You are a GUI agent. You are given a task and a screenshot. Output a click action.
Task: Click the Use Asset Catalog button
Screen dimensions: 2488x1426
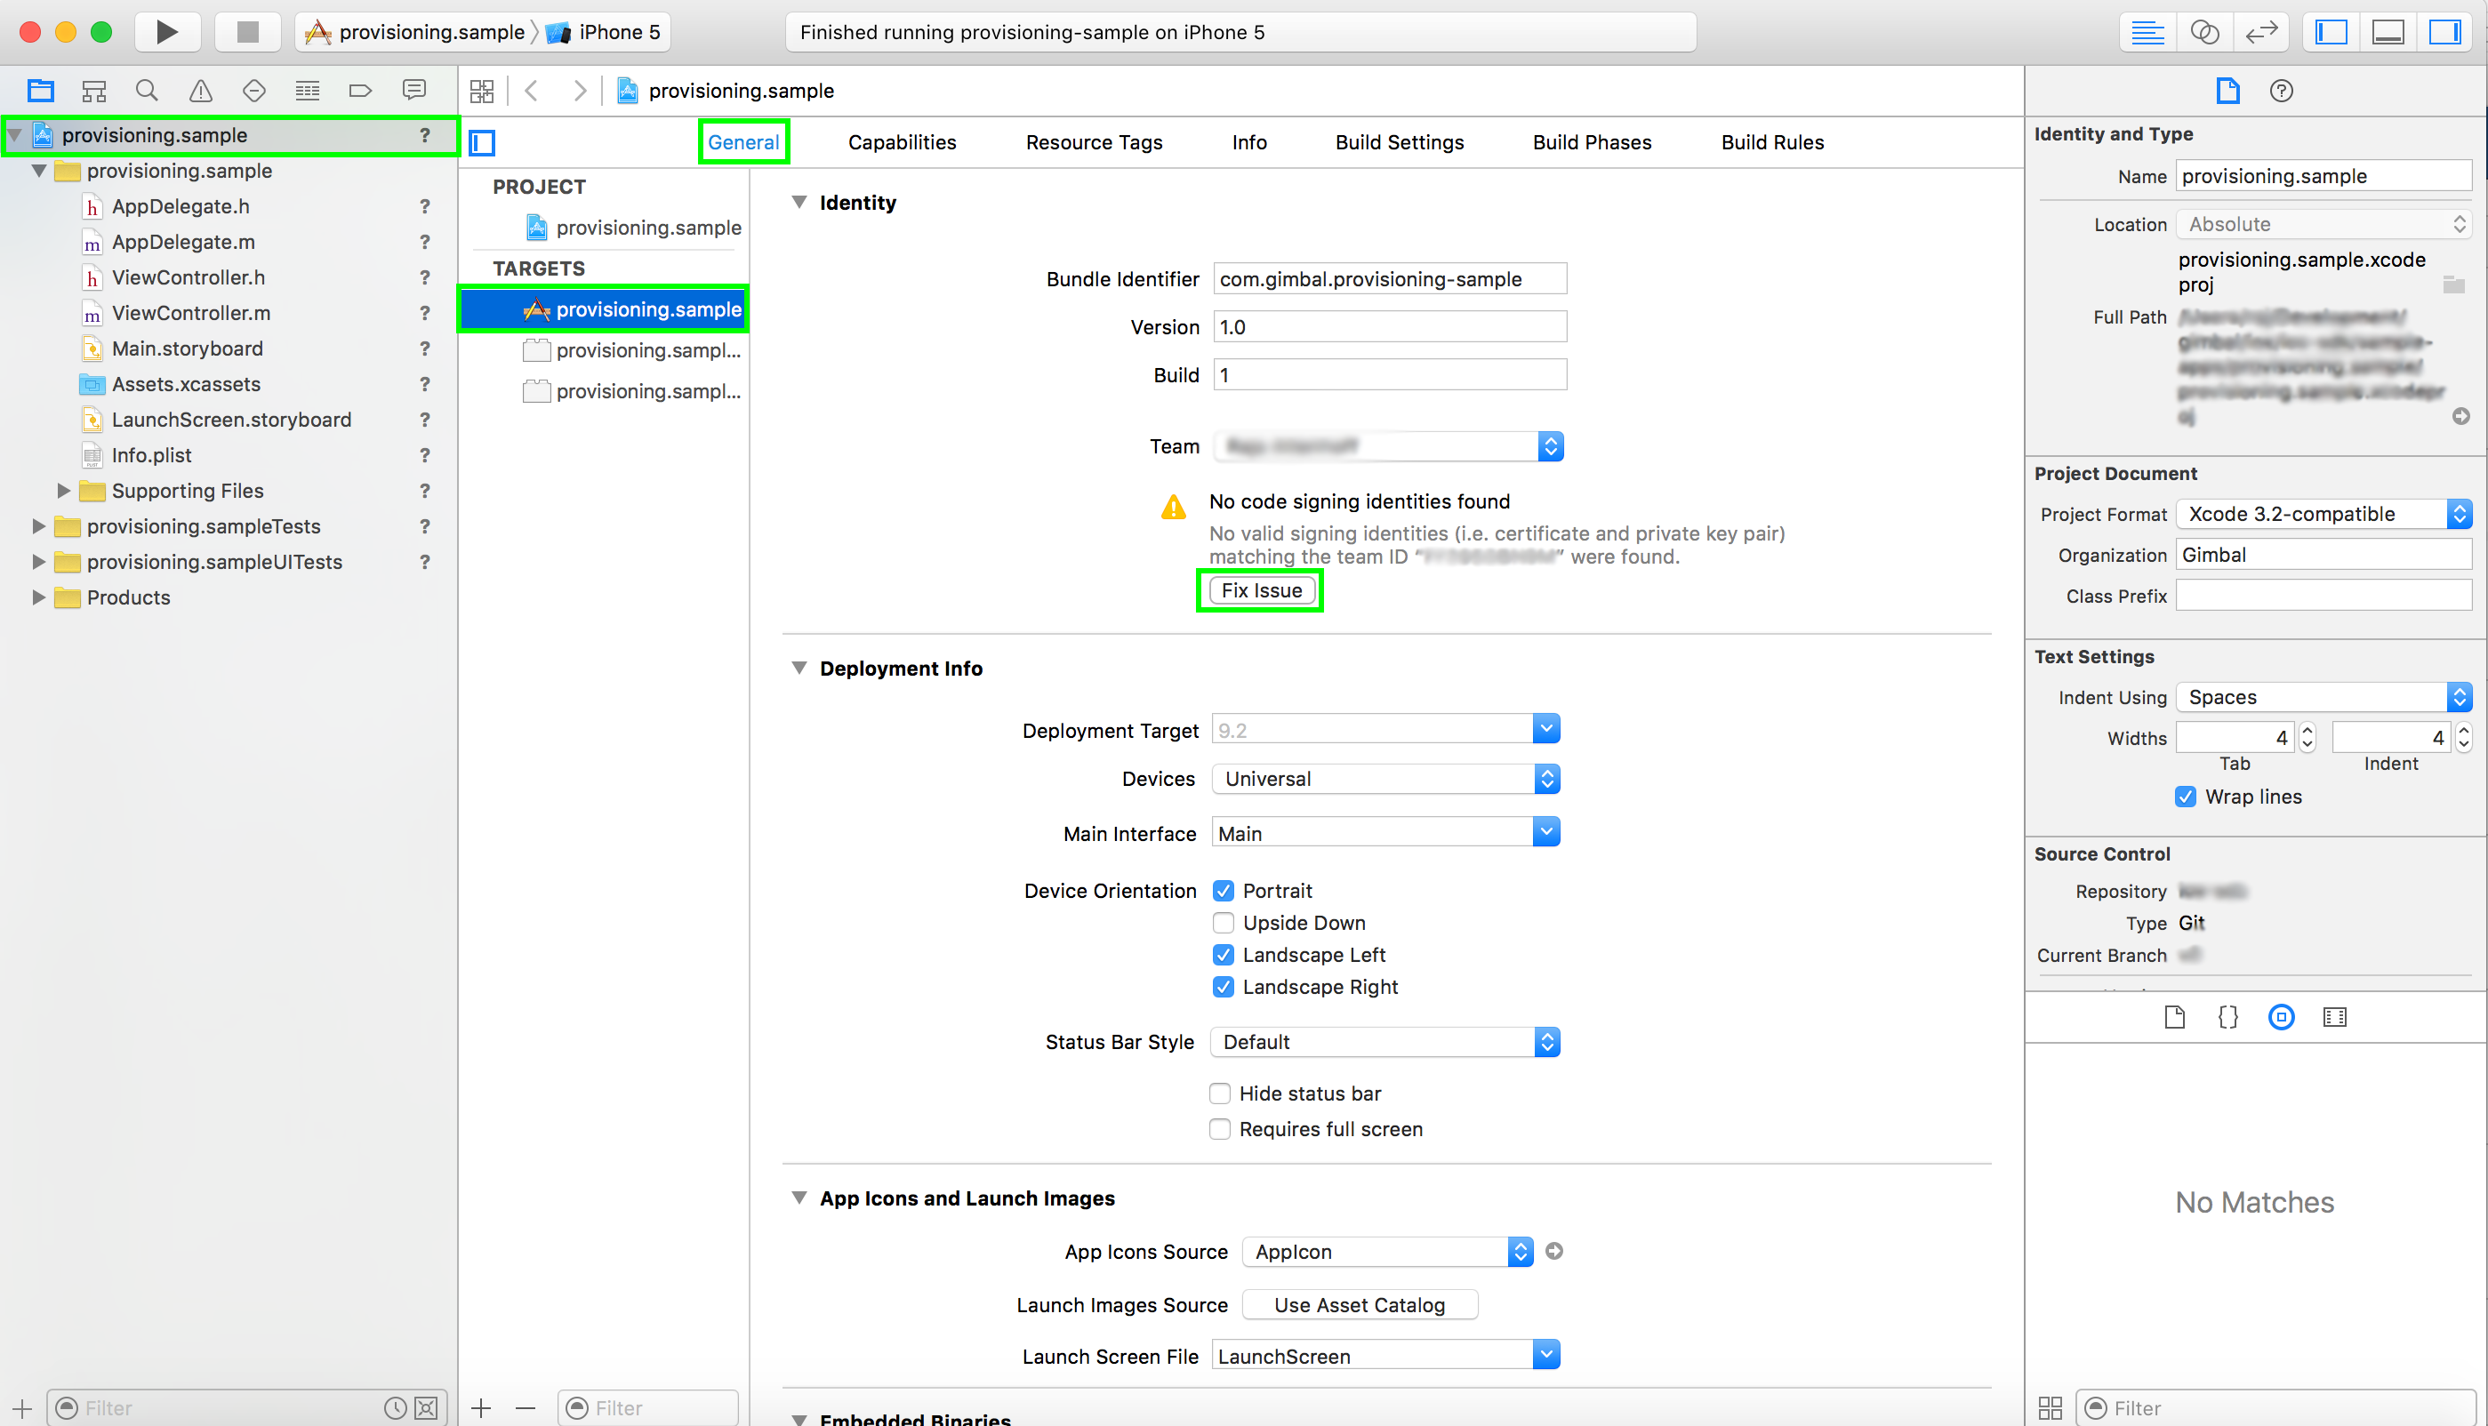click(x=1360, y=1304)
